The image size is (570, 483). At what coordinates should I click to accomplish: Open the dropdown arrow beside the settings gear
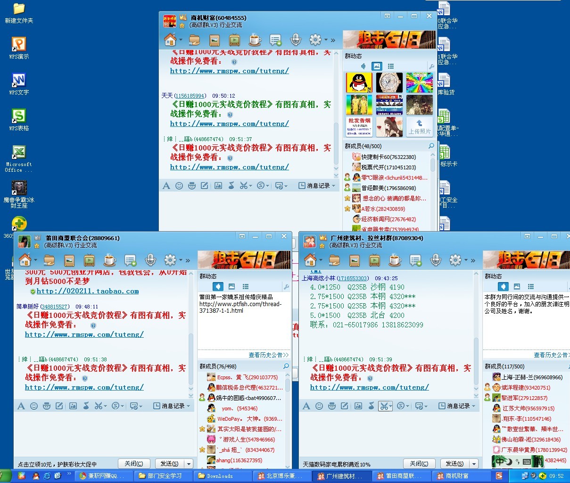325,41
